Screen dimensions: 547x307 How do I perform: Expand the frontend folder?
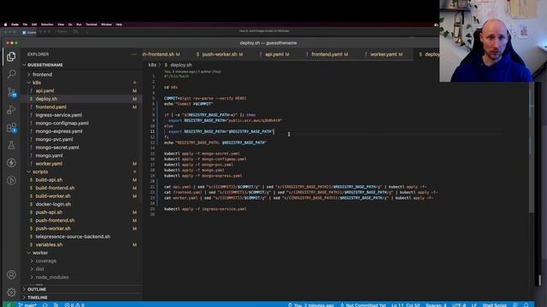(x=42, y=74)
